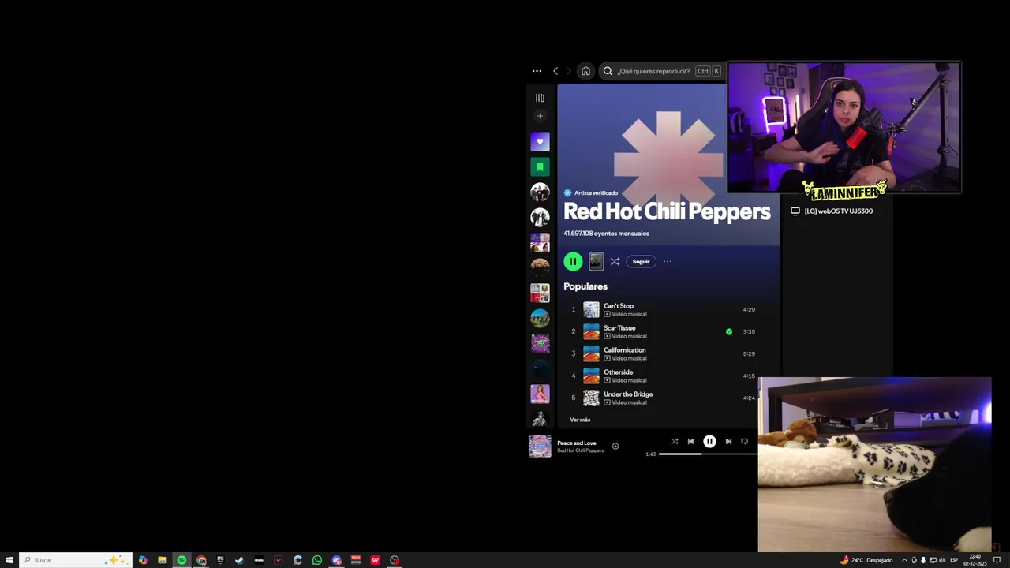1010x568 pixels.
Task: Open Epic Games Launcher from the taskbar
Action: click(220, 560)
